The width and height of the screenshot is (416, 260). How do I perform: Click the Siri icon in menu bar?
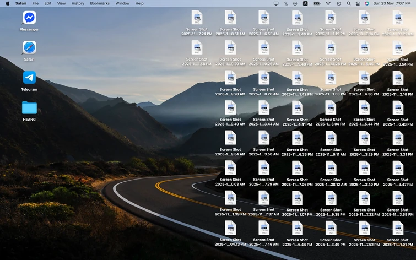click(367, 3)
